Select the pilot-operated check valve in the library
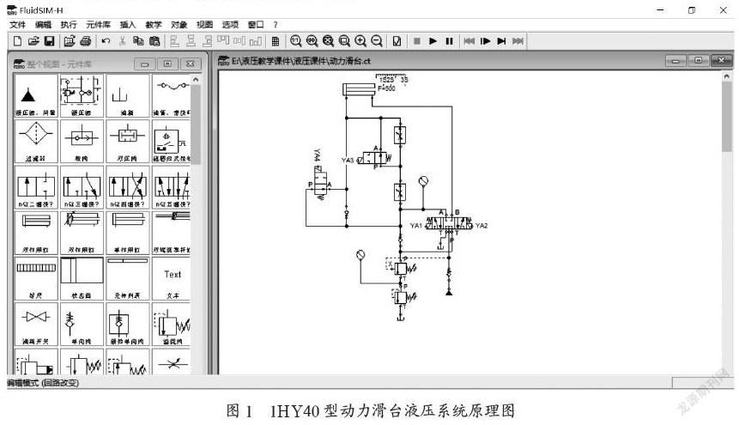This screenshot has width=739, height=425. tap(127, 324)
